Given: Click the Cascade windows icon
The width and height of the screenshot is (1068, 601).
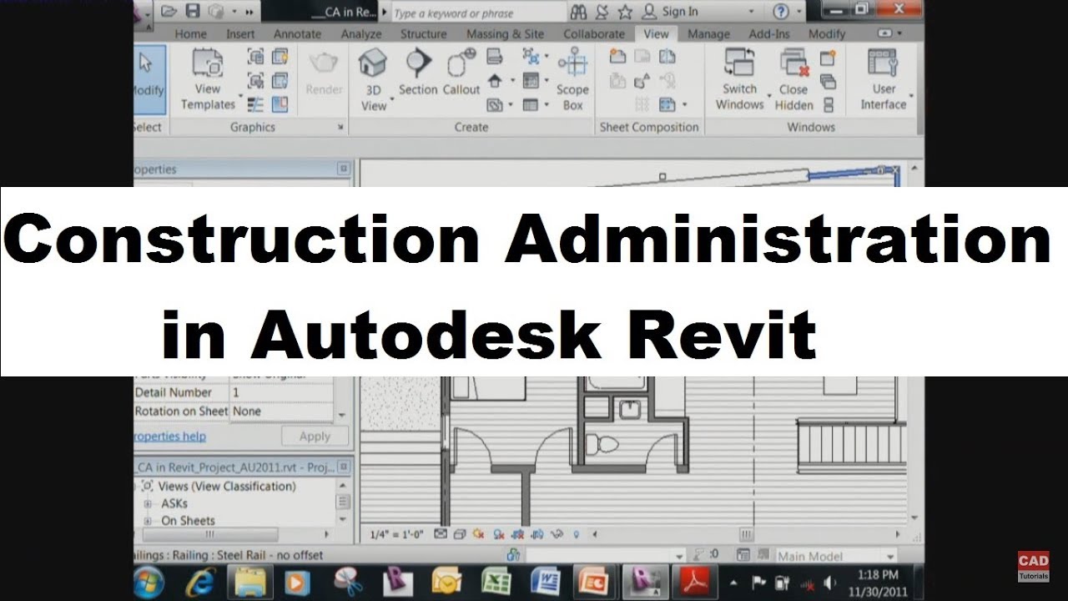Looking at the screenshot, I should pyautogui.click(x=828, y=81).
